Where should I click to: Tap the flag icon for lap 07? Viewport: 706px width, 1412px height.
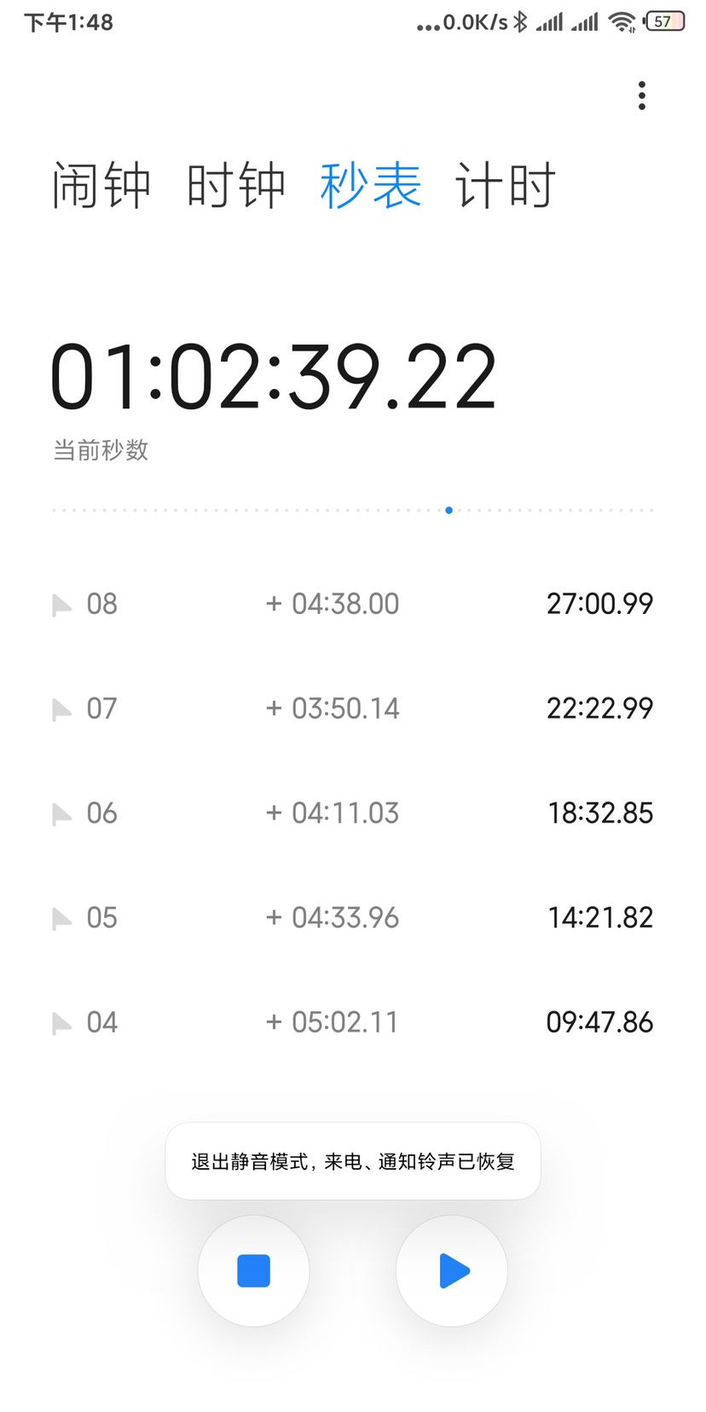click(x=61, y=709)
